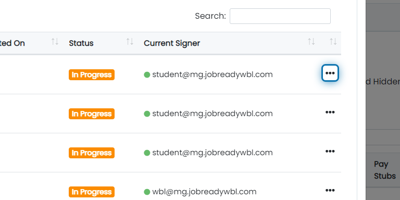The width and height of the screenshot is (400, 200).
Task: Click the Status column header
Action: click(81, 43)
